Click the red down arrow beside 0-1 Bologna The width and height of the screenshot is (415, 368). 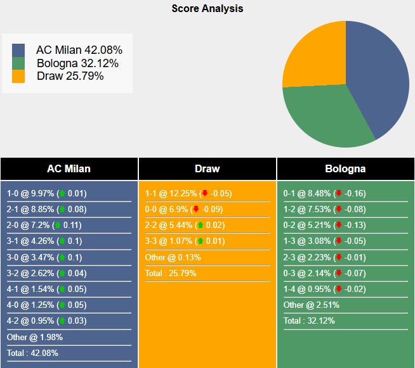pyautogui.click(x=339, y=194)
